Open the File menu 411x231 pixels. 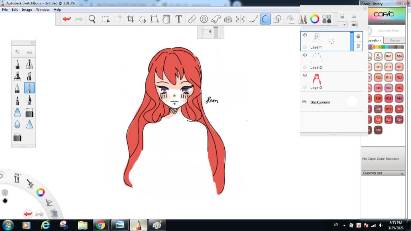5,10
